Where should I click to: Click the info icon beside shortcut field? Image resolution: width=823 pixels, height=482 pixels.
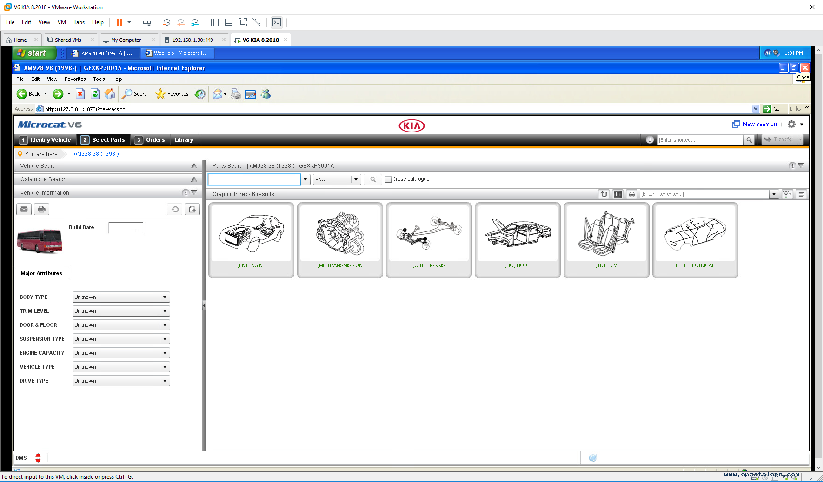click(x=650, y=140)
